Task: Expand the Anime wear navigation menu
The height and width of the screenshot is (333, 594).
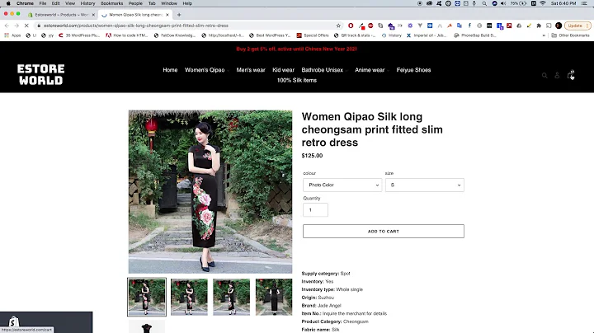Action: [x=371, y=70]
